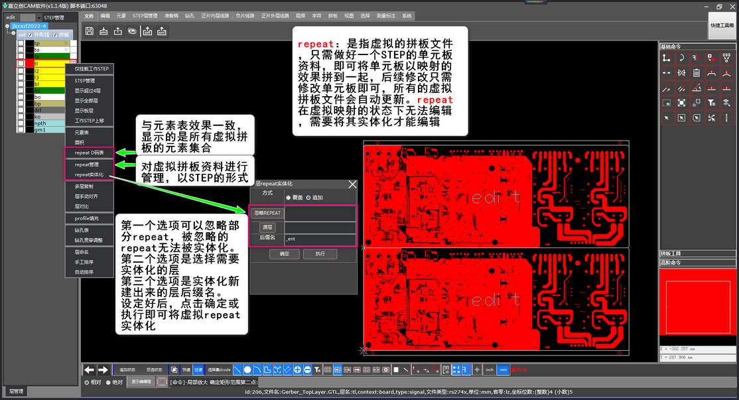Click the rectangle frame select cursor icon
The image size is (739, 400).
tap(681, 118)
